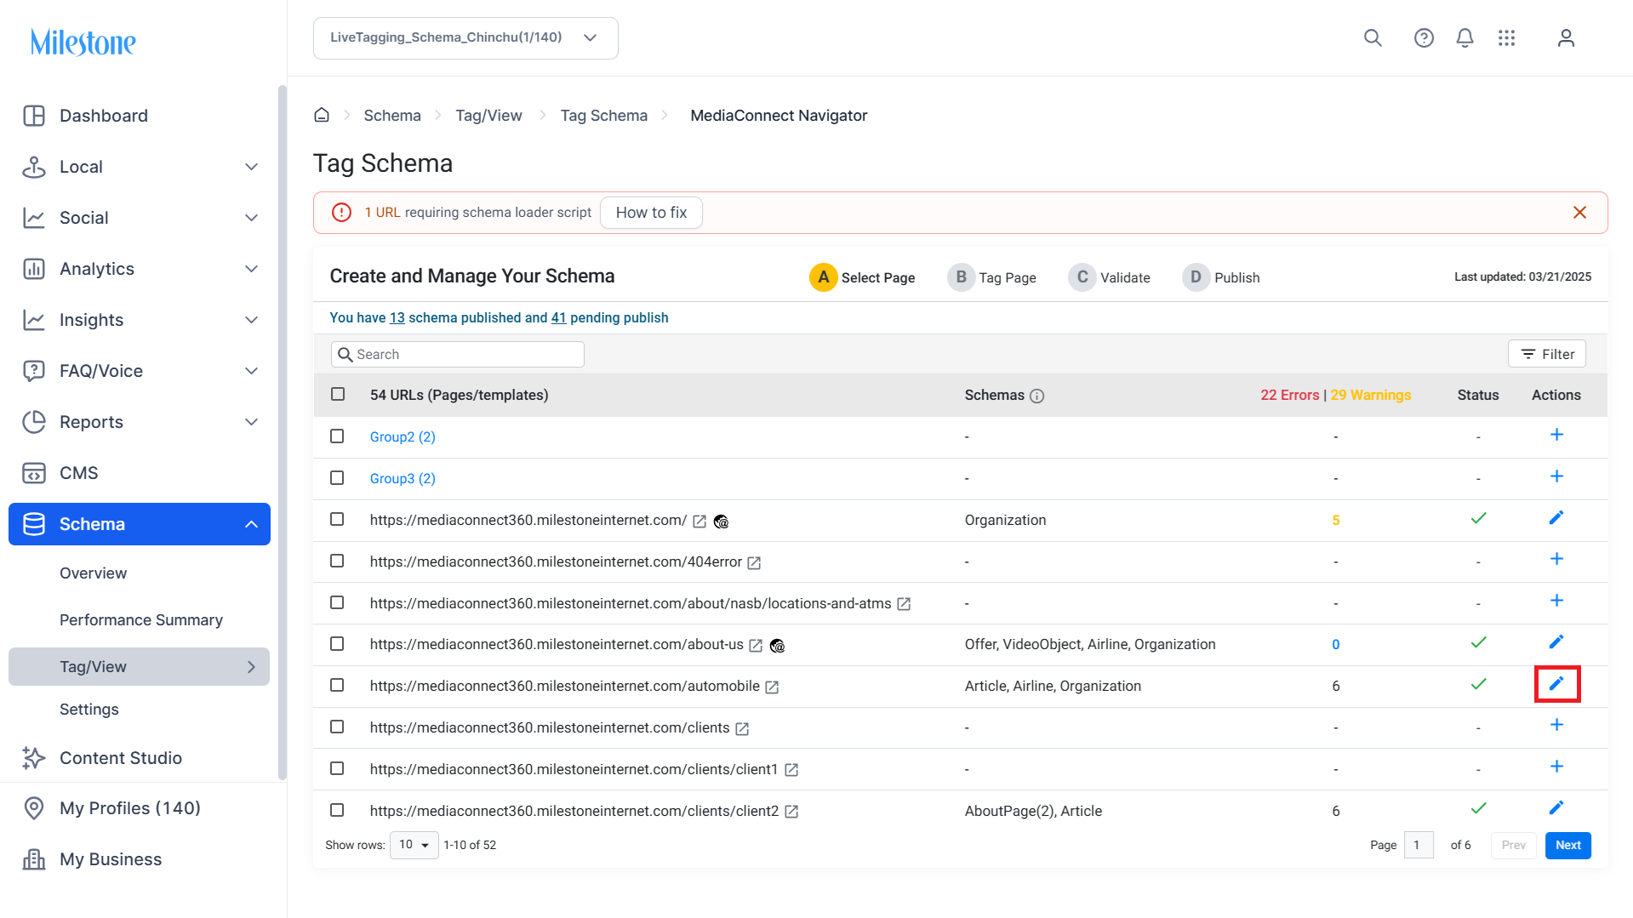Click the URL search input field
1633x918 pixels.
(458, 355)
